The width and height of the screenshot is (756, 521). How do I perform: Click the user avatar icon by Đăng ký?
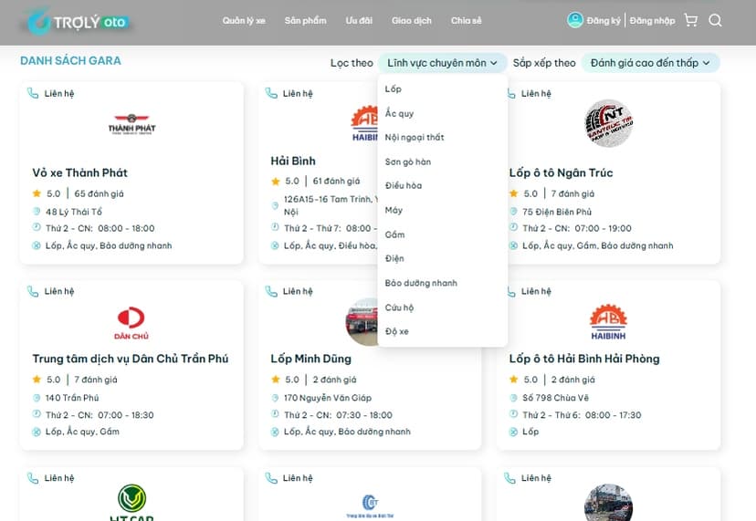[x=574, y=20]
